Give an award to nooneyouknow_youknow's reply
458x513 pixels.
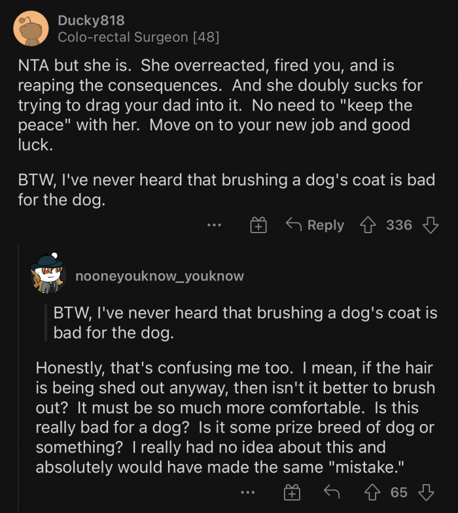[291, 492]
